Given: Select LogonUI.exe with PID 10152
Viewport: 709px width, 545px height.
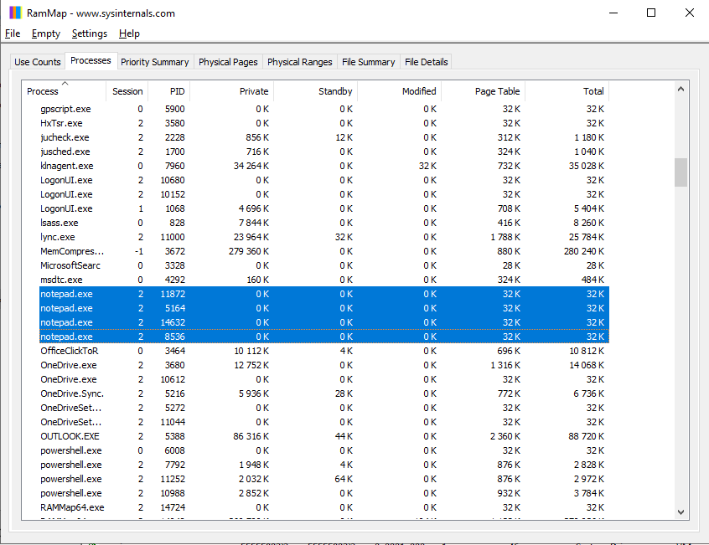Looking at the screenshot, I should coord(324,194).
